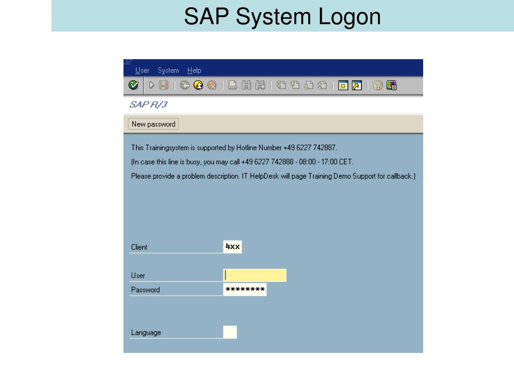Click the Find binoculars icon
This screenshot has height=385, width=514.
[x=246, y=85]
